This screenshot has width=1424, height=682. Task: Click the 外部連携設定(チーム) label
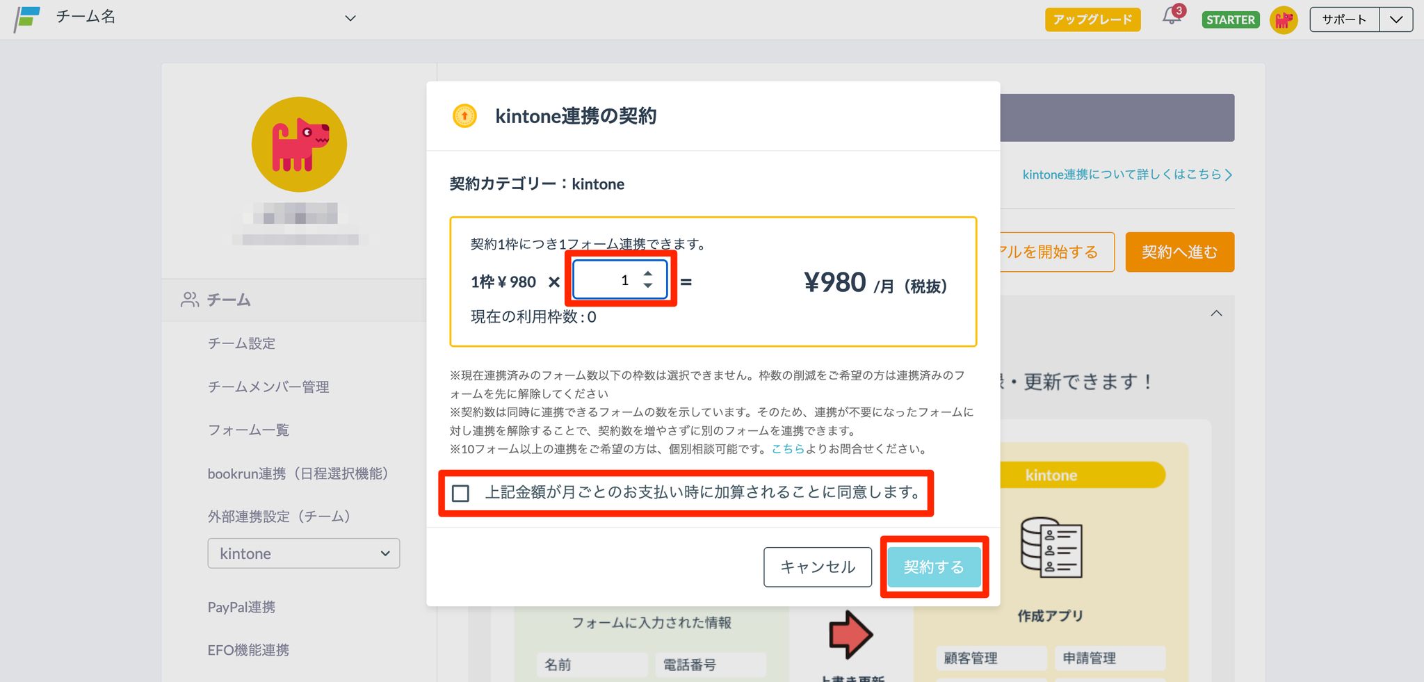[x=279, y=517]
